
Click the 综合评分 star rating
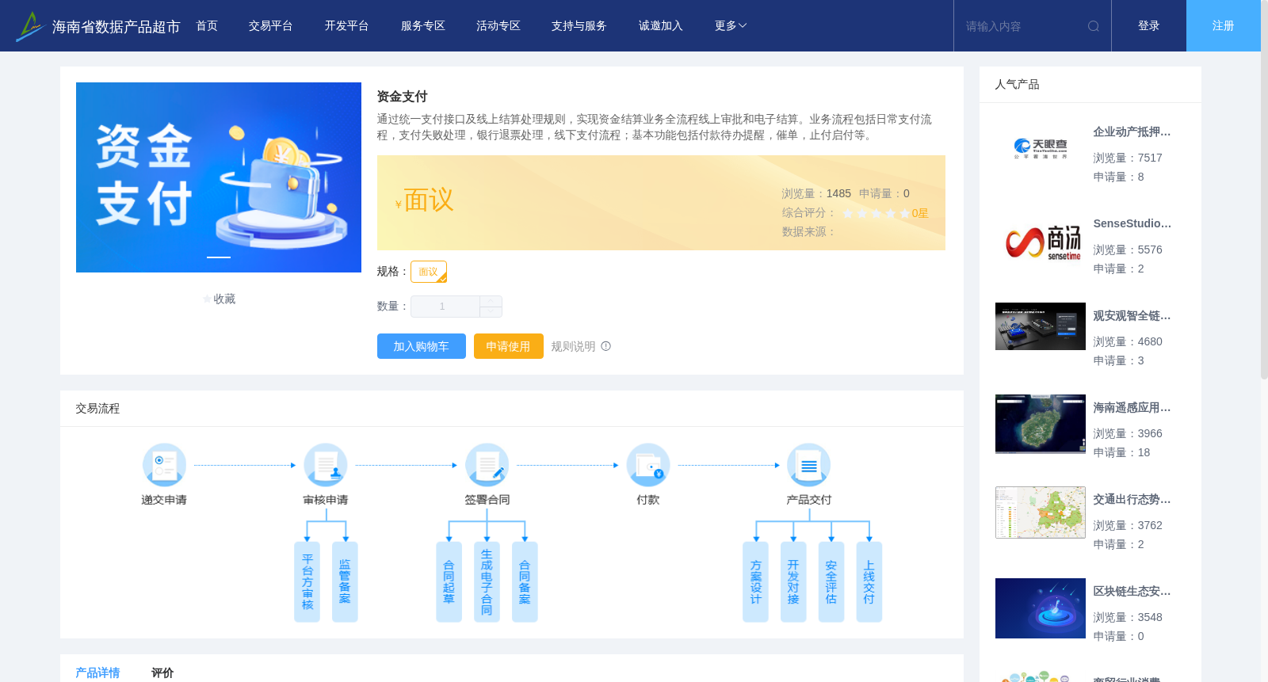(x=876, y=213)
